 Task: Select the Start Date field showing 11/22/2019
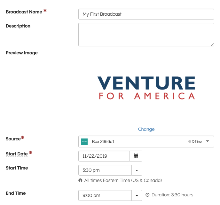pyautogui.click(x=104, y=156)
